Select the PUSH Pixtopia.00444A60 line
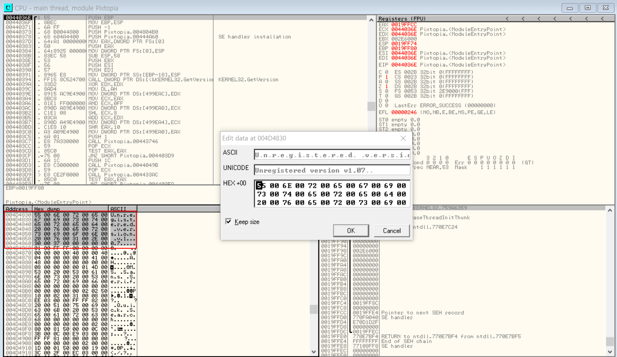Image resolution: width=617 pixels, height=357 pixels. point(123,37)
